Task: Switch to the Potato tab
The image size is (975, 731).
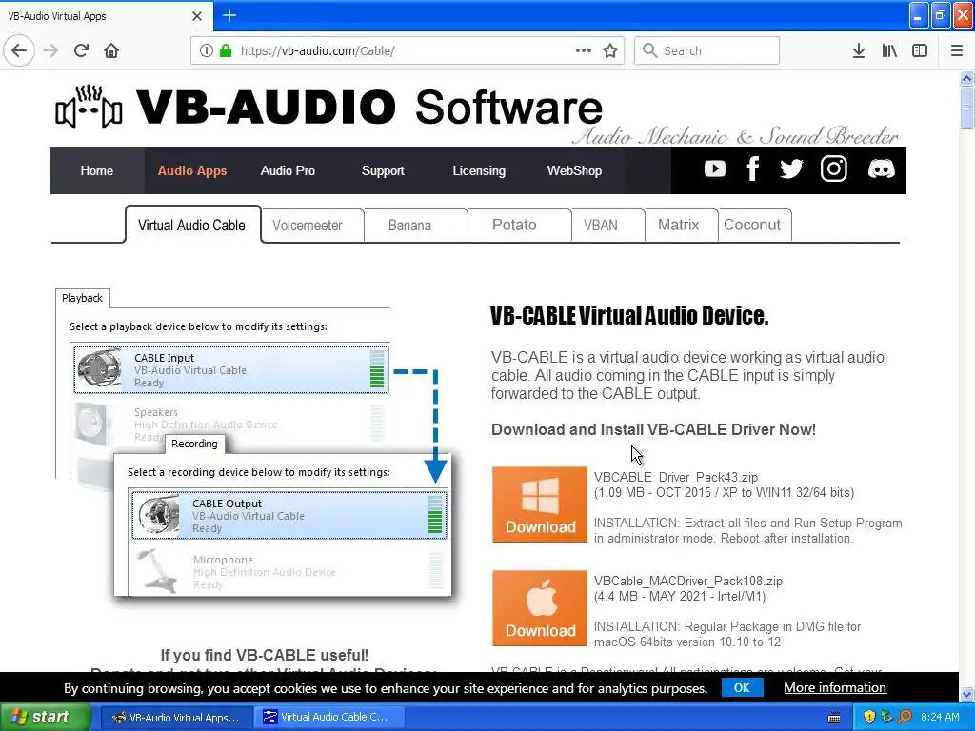Action: pyautogui.click(x=514, y=225)
